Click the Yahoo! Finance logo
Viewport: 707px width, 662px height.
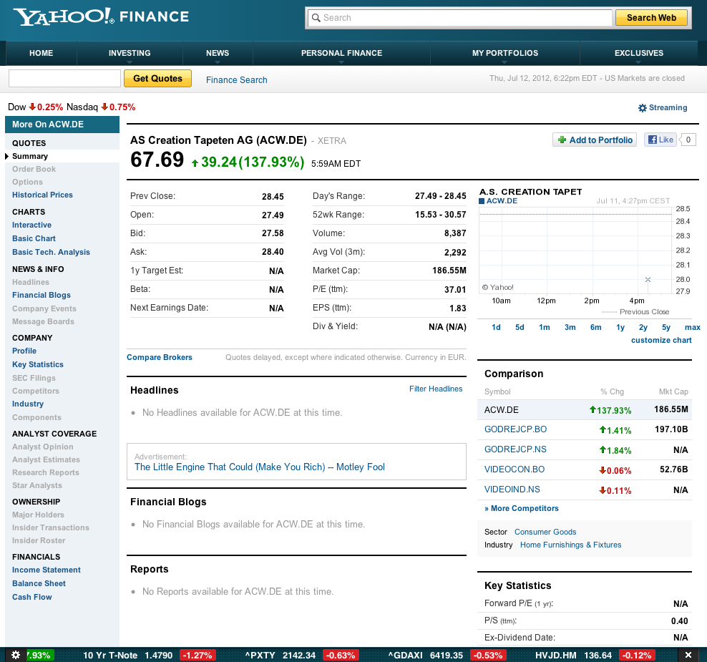point(102,16)
